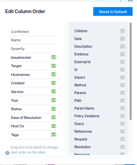
Task: Uncheck Ease of Resolution checkbox
Action: [x=54, y=117]
